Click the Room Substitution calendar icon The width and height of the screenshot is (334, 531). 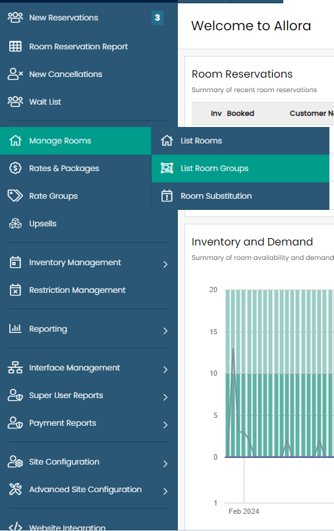coord(167,195)
